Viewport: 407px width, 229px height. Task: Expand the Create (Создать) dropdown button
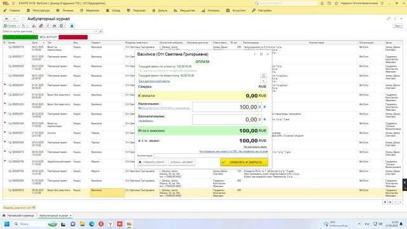click(11, 25)
